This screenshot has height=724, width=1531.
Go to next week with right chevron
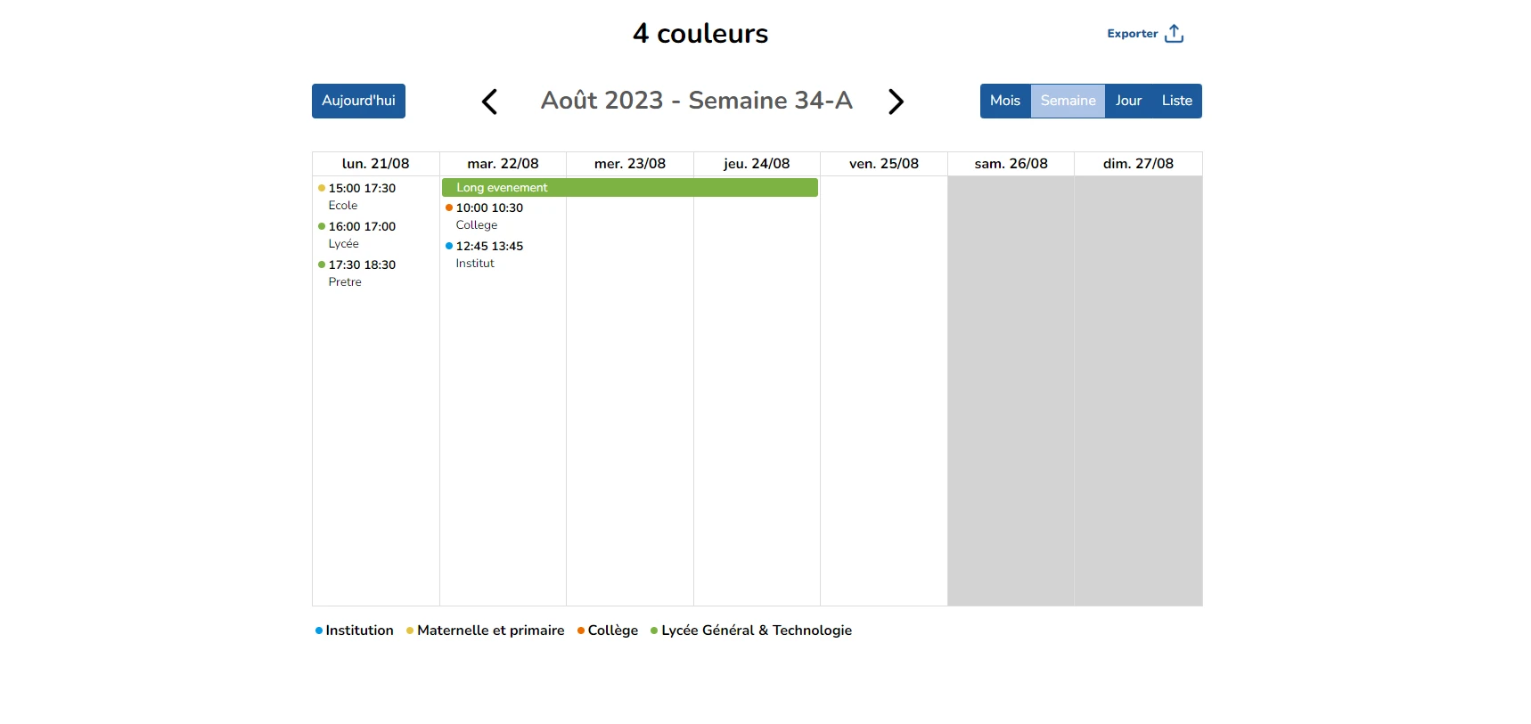(x=896, y=102)
